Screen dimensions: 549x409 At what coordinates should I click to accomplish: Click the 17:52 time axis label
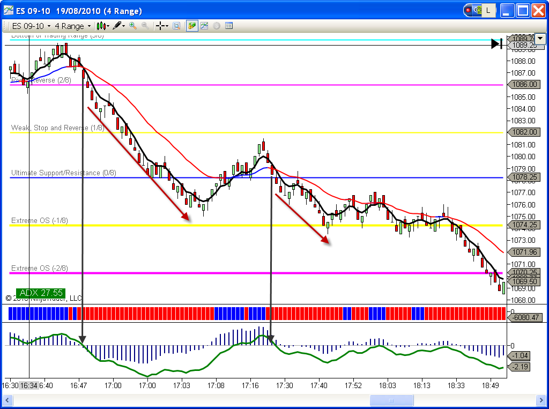[x=353, y=385]
